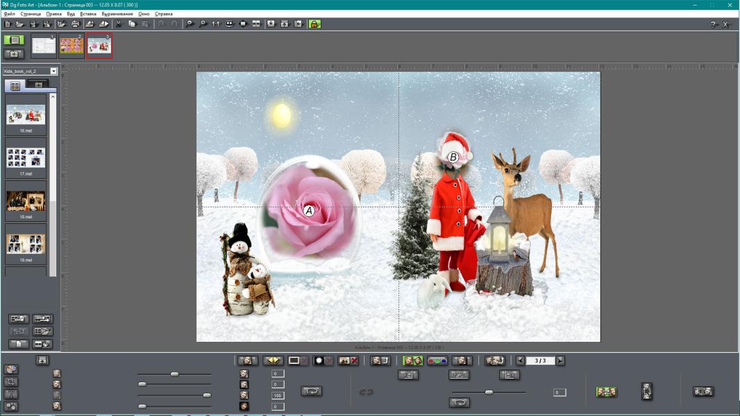This screenshot has width=740, height=416.
Task: Toggle the green photo swap button
Action: (x=413, y=361)
